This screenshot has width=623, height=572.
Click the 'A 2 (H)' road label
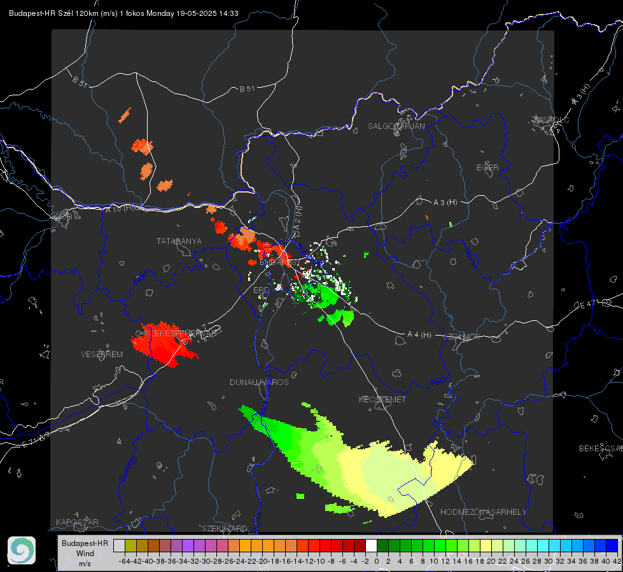(298, 219)
